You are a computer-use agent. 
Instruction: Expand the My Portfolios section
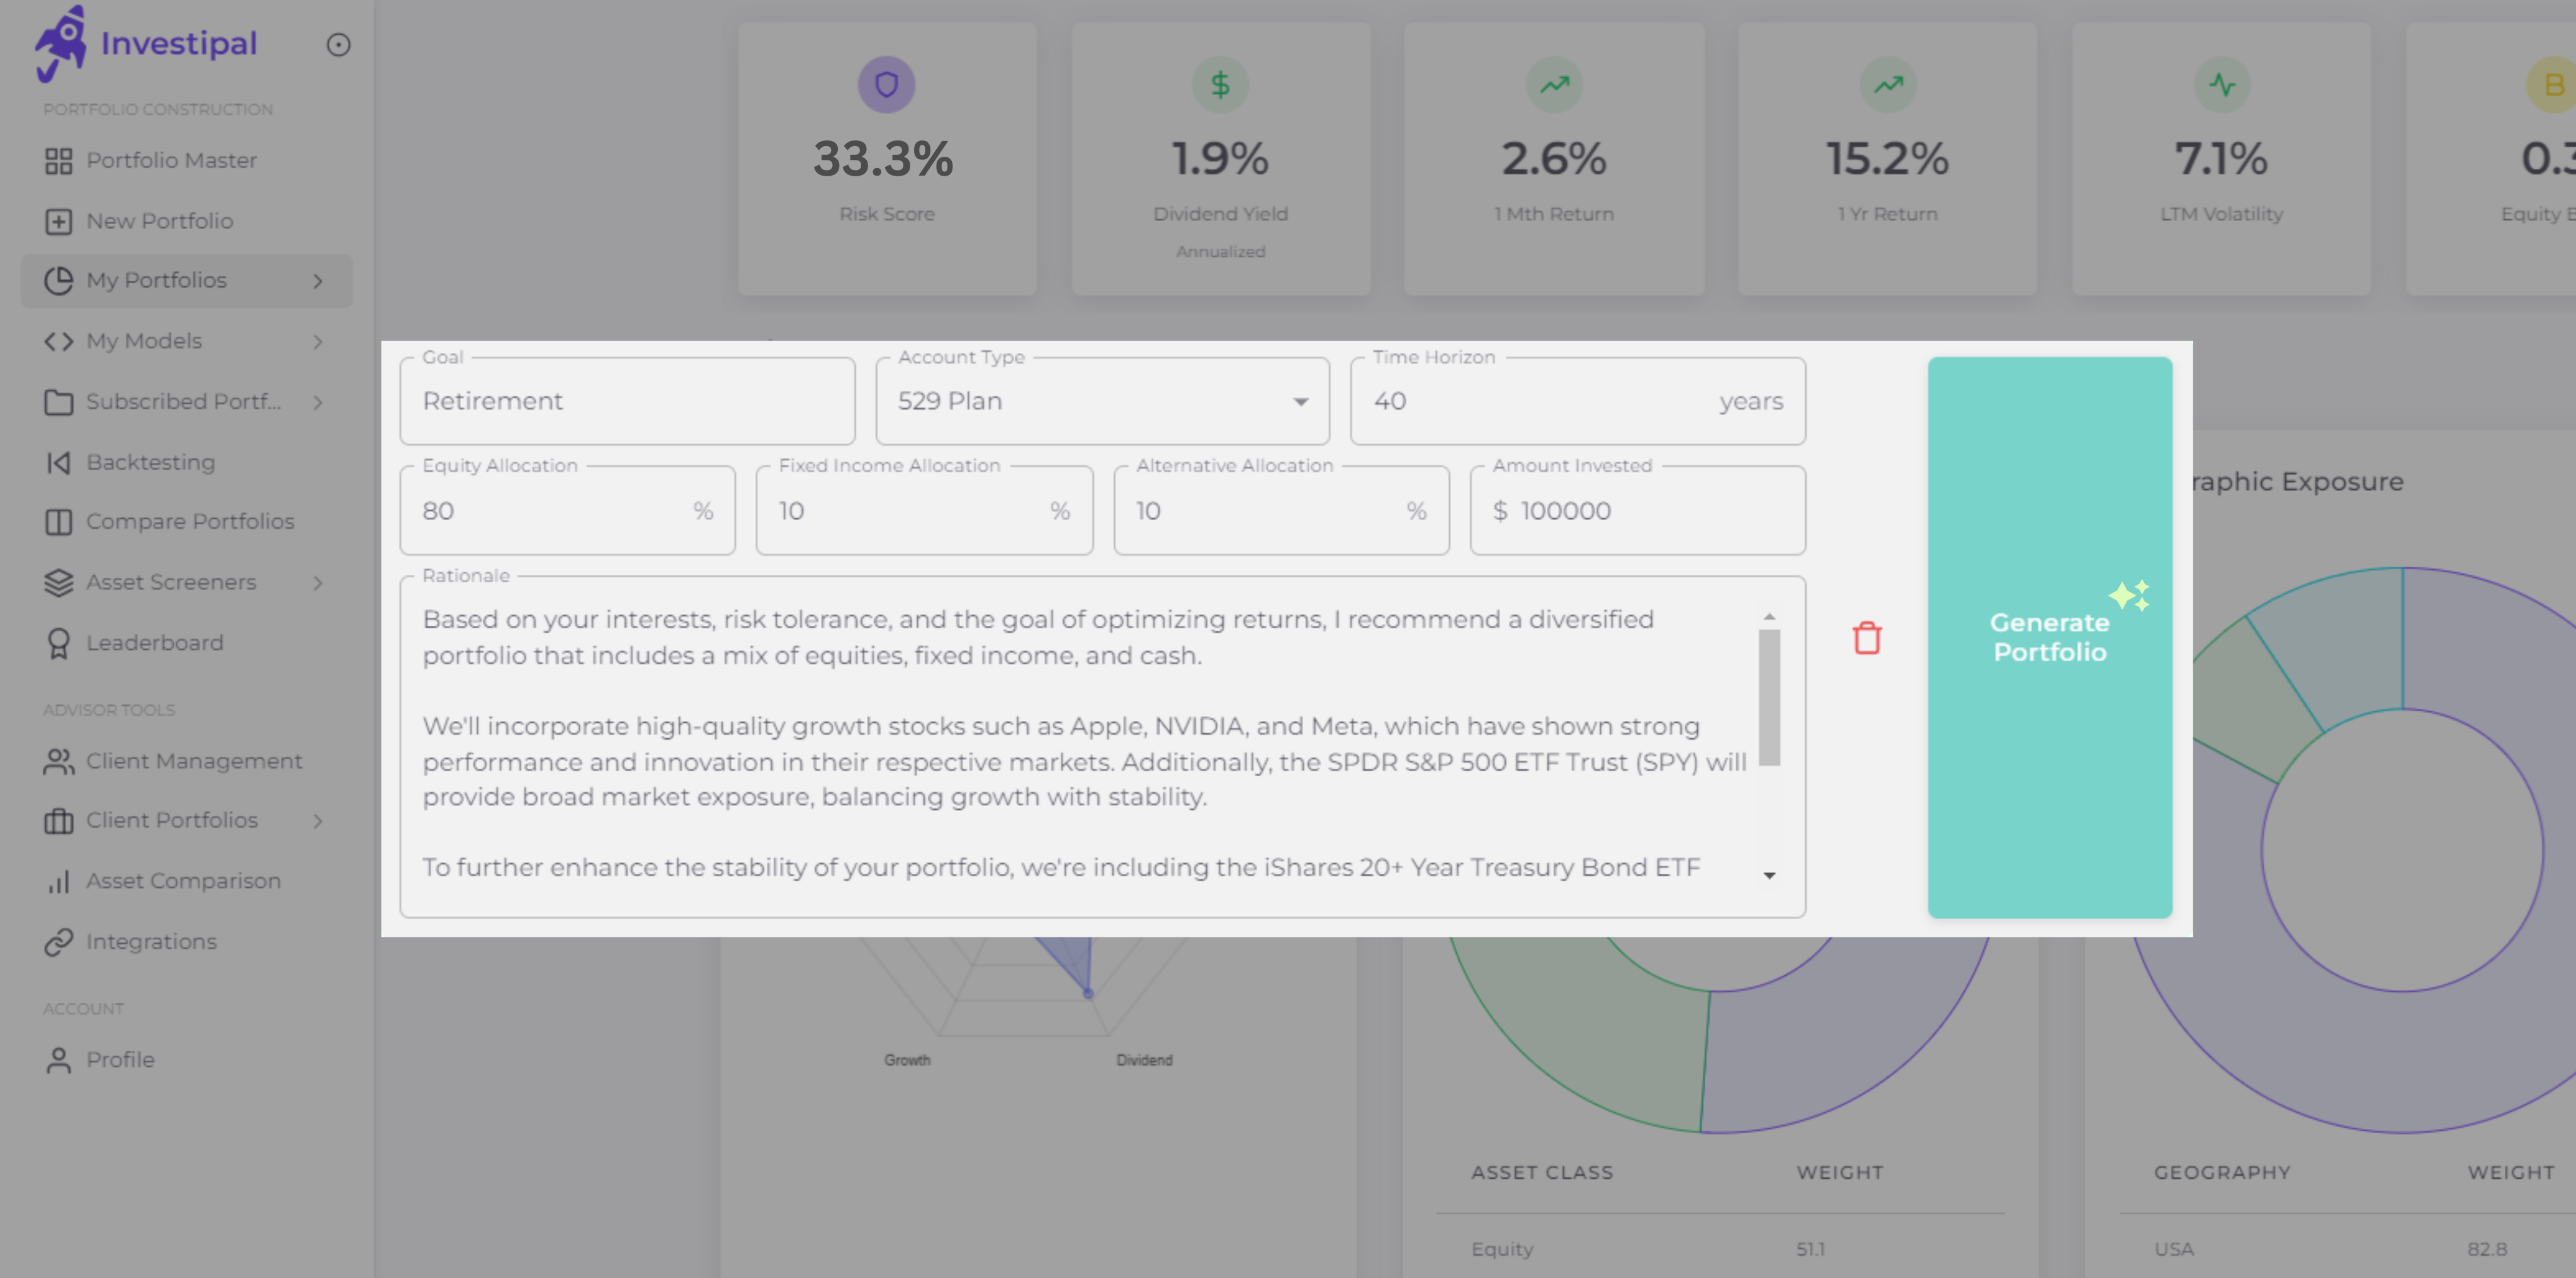point(318,281)
